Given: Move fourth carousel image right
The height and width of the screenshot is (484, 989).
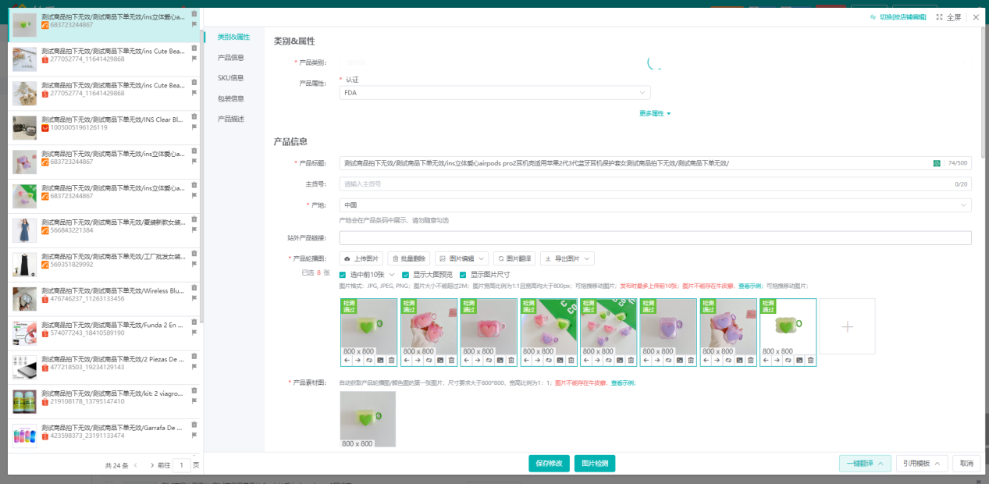Looking at the screenshot, I should click(537, 360).
